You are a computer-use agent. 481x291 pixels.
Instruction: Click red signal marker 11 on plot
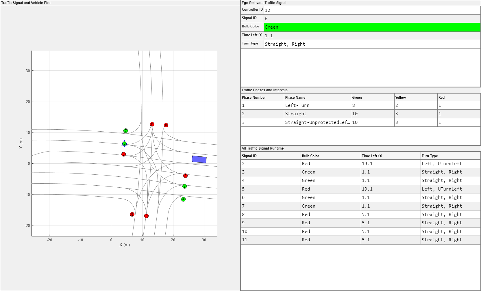coord(152,124)
